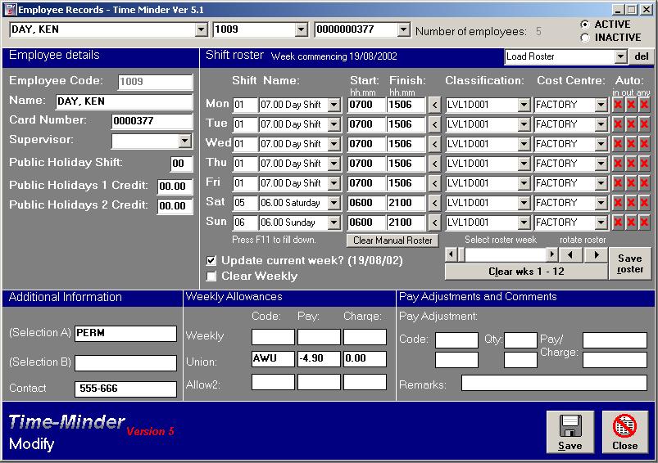Toggle Monday auto-in red X

(x=618, y=105)
